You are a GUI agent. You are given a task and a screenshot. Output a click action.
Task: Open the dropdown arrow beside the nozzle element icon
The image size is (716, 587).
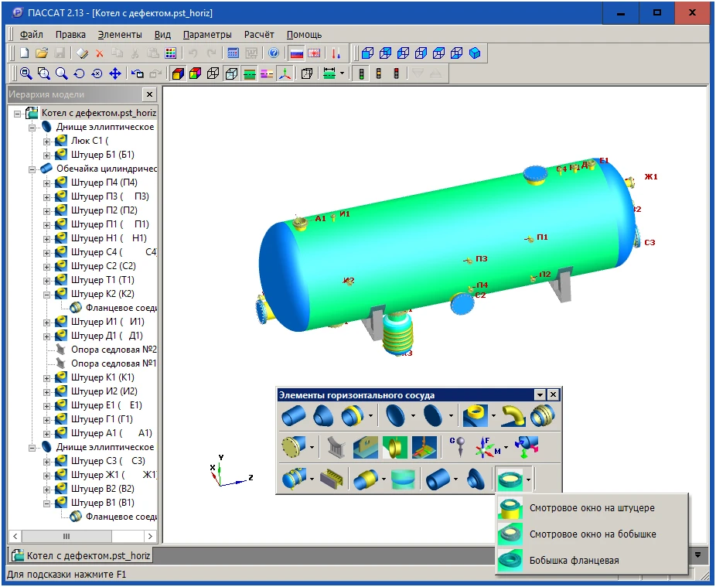tap(493, 416)
